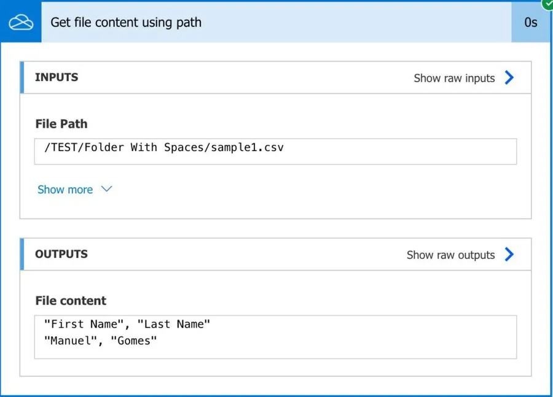Viewport: 553px width, 397px height.
Task: Click the blue accent bar beside OUTPUTS
Action: coord(22,254)
